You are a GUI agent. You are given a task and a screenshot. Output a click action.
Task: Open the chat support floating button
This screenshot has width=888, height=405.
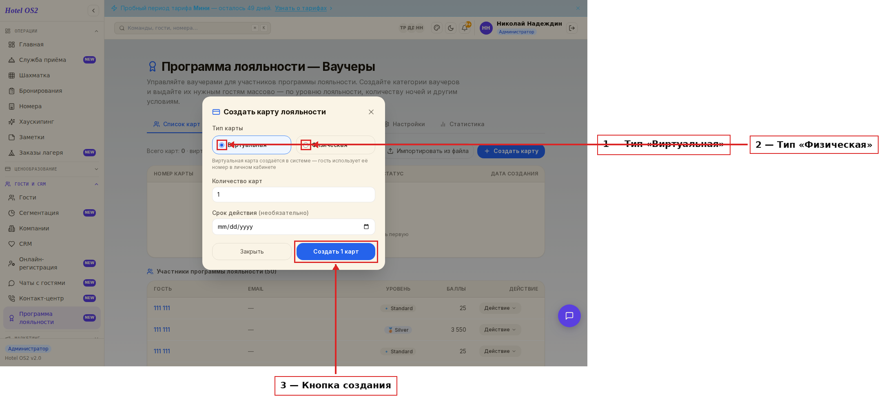click(x=569, y=316)
